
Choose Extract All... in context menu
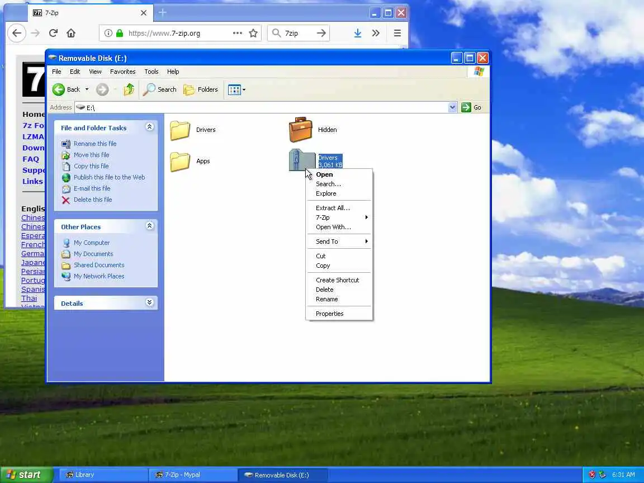click(x=339, y=208)
